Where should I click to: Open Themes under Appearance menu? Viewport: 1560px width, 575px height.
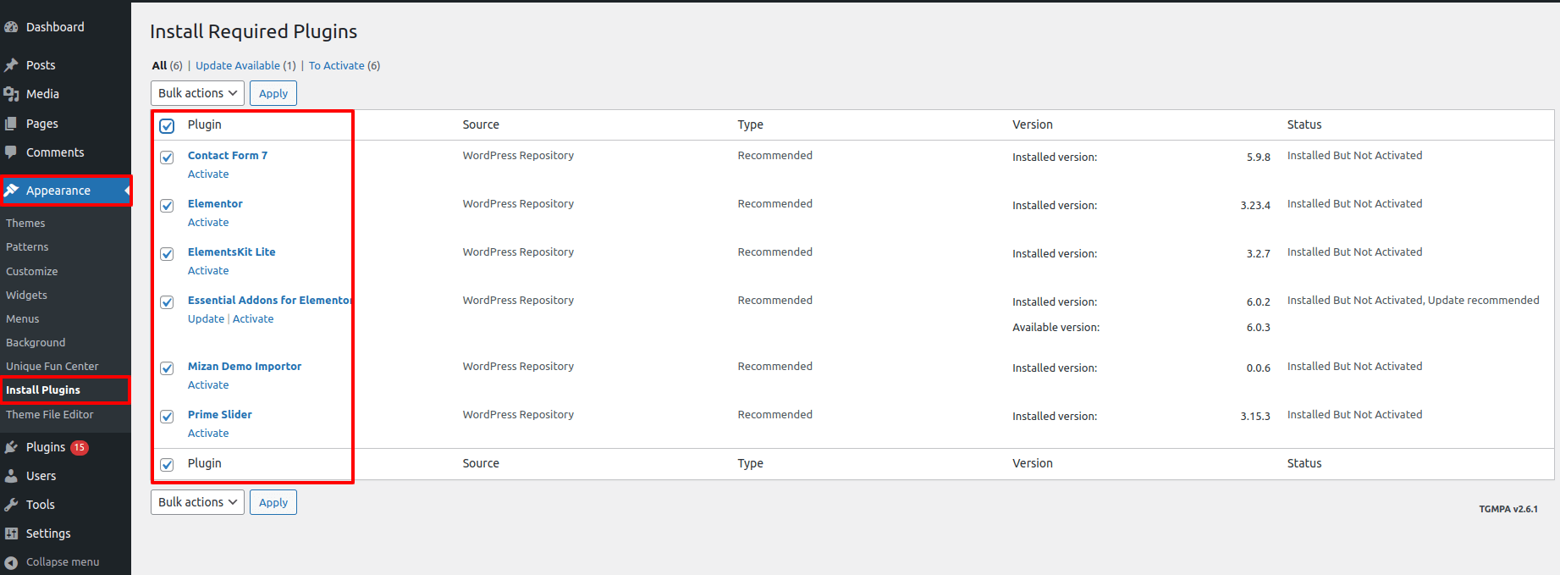25,224
